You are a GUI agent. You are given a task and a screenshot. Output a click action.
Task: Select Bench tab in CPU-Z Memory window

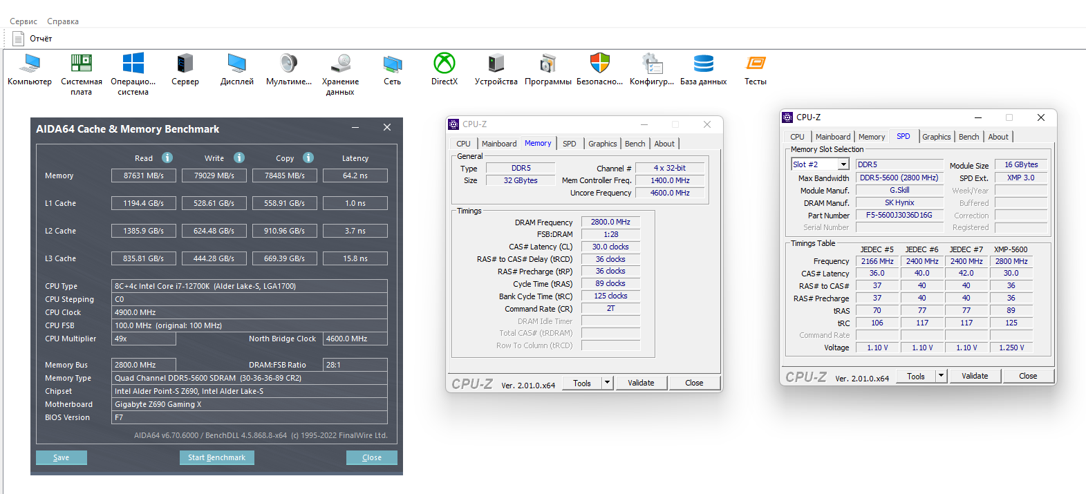click(635, 144)
